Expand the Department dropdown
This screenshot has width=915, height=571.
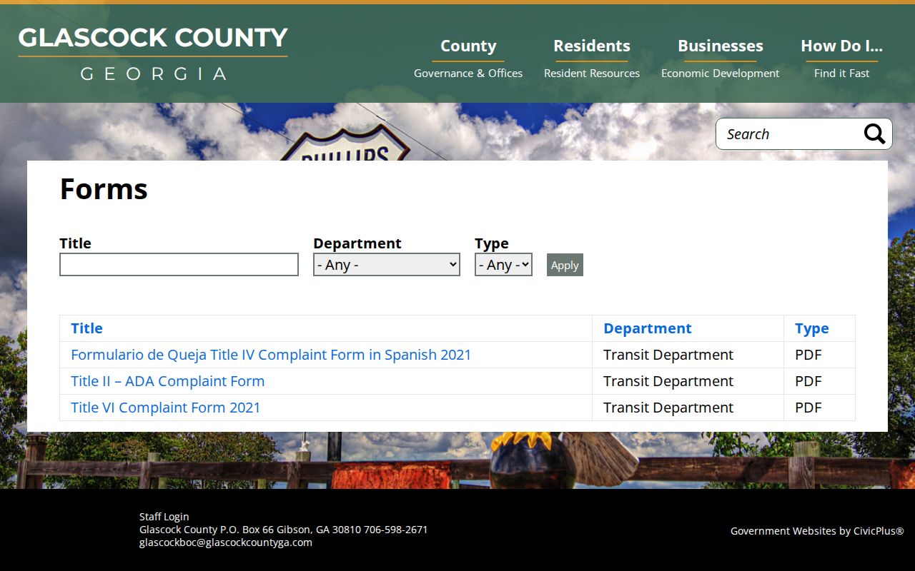tap(387, 265)
